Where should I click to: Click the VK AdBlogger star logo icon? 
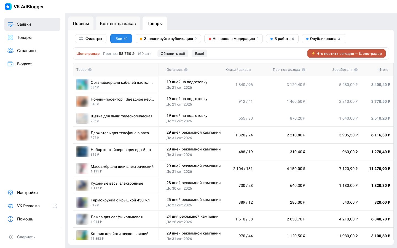point(8,7)
